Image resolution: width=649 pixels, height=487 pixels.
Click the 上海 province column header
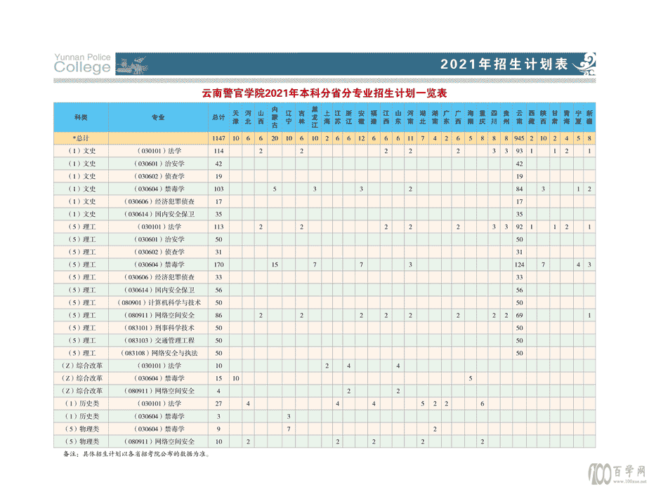327,117
